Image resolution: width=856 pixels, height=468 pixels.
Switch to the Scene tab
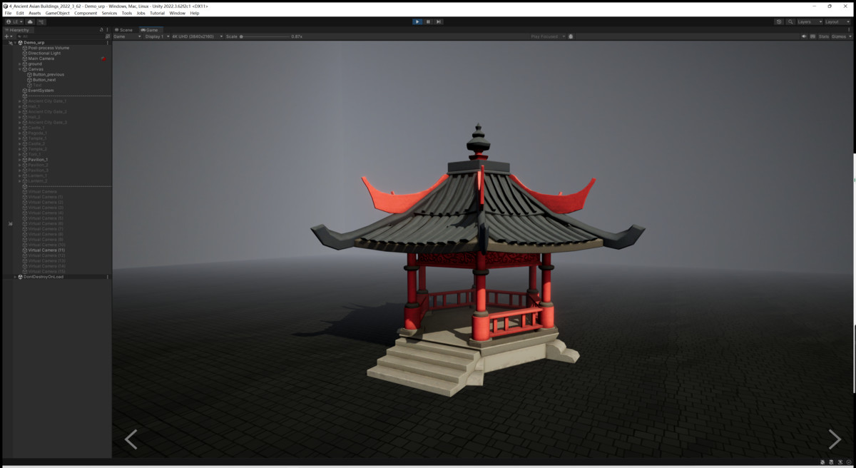(125, 30)
